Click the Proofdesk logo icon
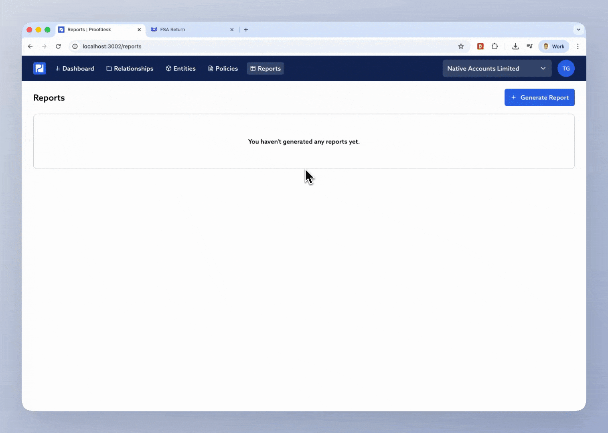Screen dimensions: 608x433 click(39, 69)
